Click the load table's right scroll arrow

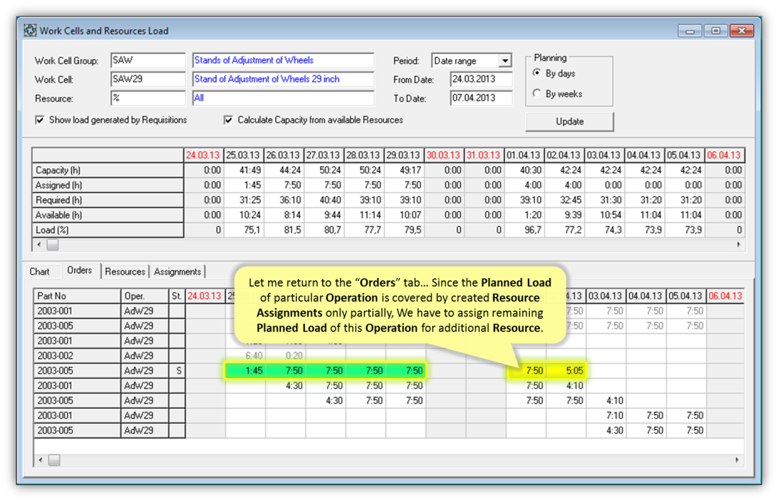coord(738,244)
